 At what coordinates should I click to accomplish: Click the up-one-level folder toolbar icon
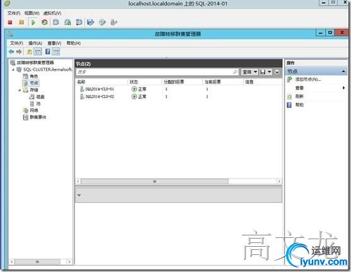30,52
